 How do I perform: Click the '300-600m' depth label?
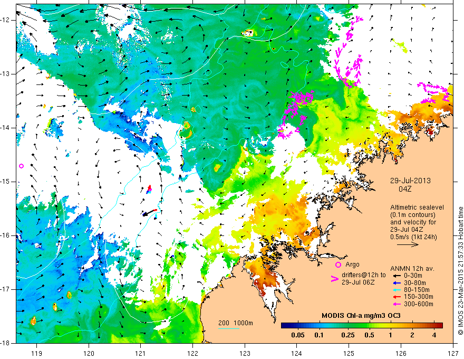419,304
